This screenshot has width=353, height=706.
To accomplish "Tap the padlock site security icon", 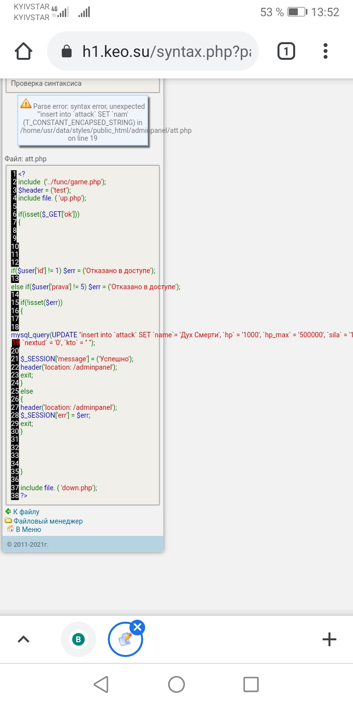I will (66, 51).
